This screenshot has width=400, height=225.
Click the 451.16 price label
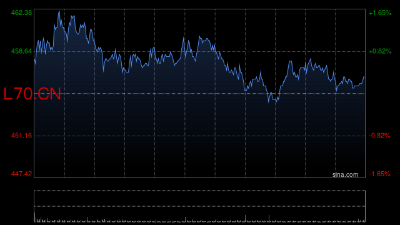click(21, 136)
